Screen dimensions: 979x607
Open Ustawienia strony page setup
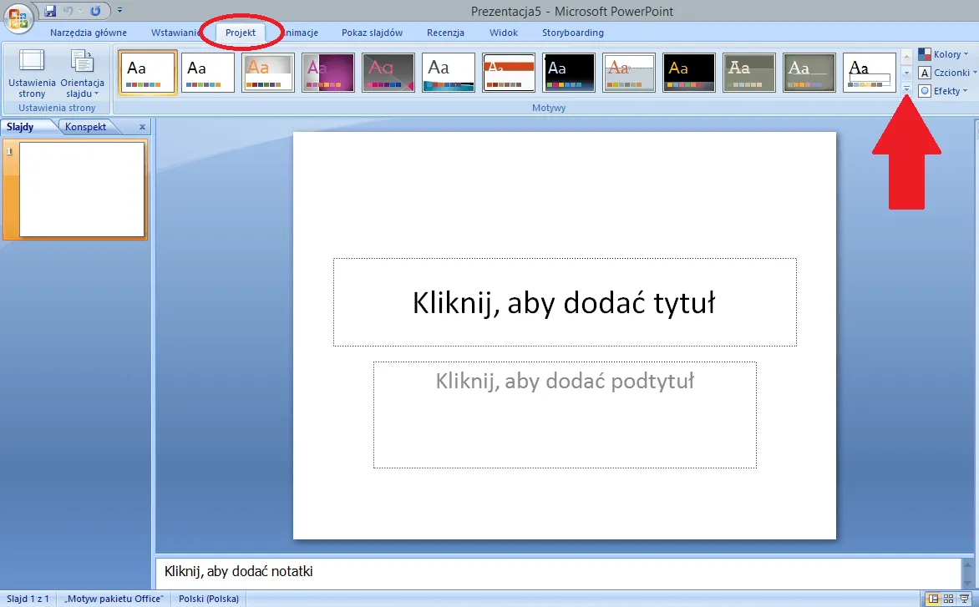click(32, 73)
